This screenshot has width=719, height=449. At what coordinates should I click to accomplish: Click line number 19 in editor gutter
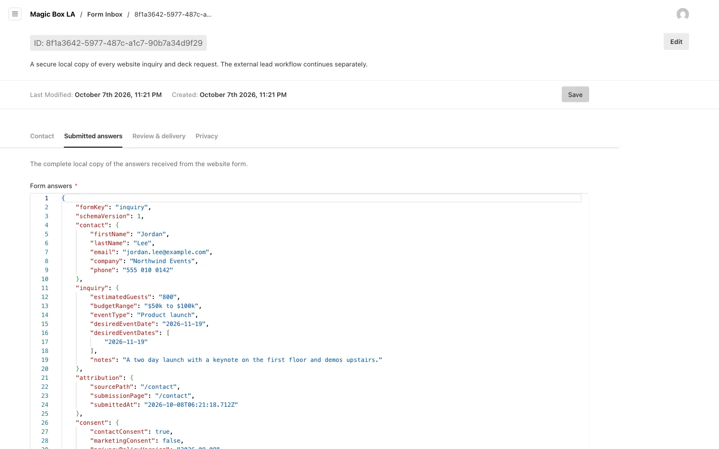[x=45, y=360]
